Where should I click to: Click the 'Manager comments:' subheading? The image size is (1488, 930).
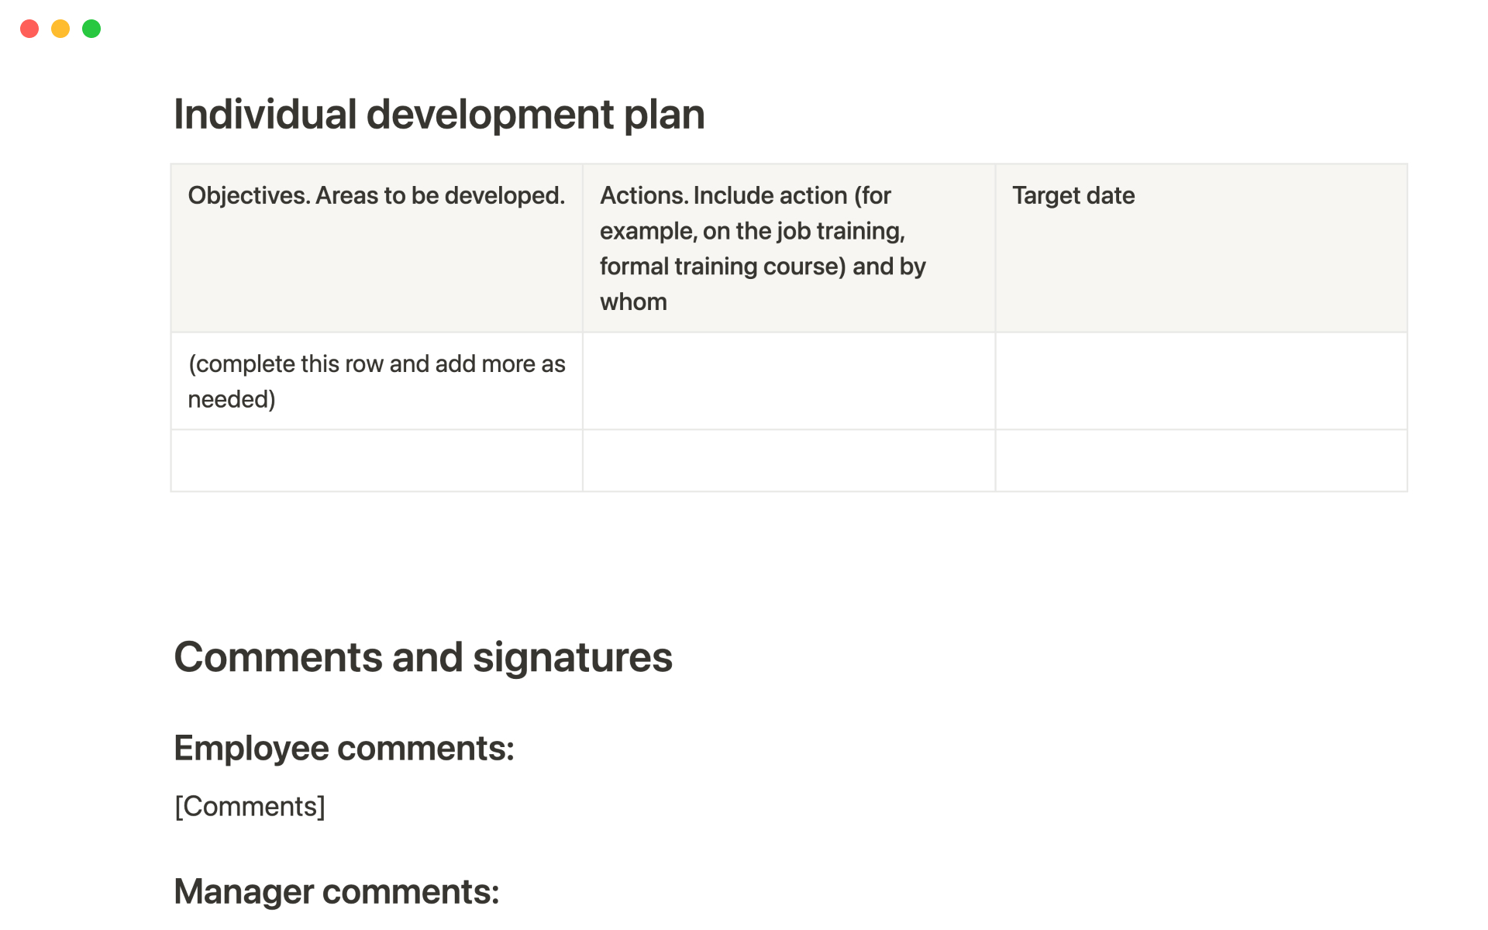336,892
